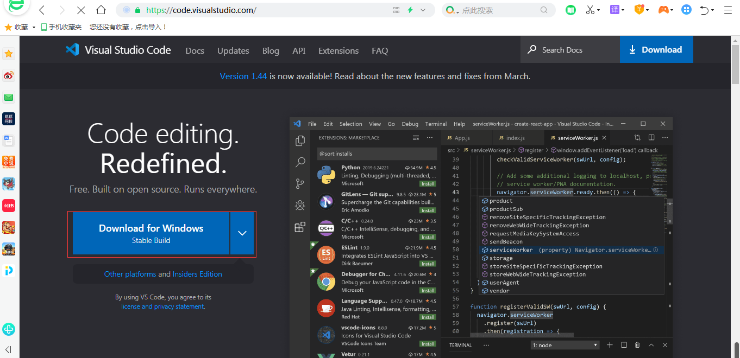Image resolution: width=740 pixels, height=358 pixels.
Task: Click the purple 译 translate icon
Action: click(614, 10)
